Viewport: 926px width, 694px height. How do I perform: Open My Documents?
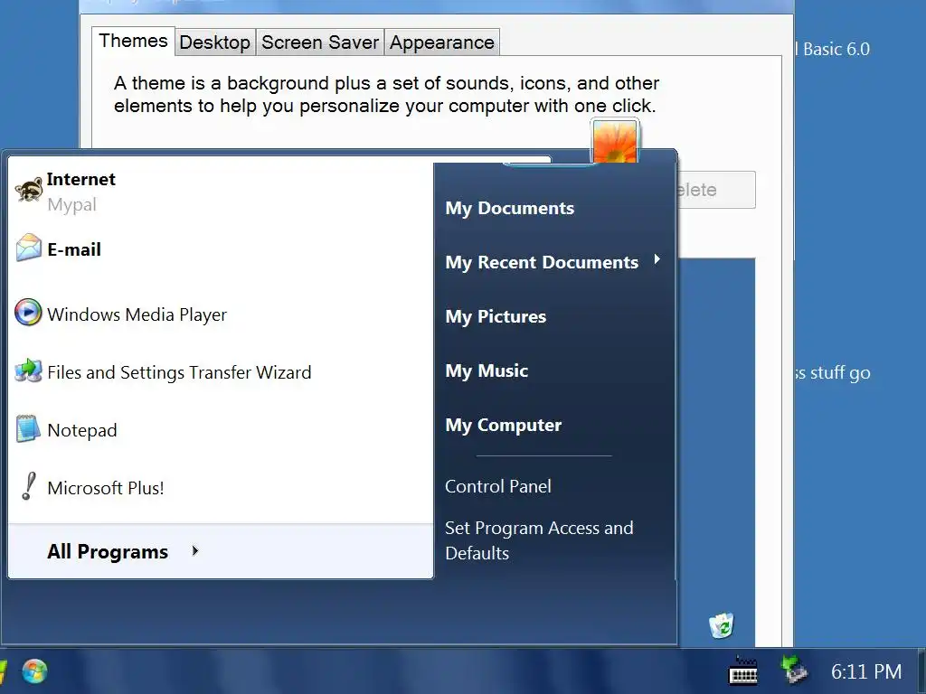click(x=510, y=209)
